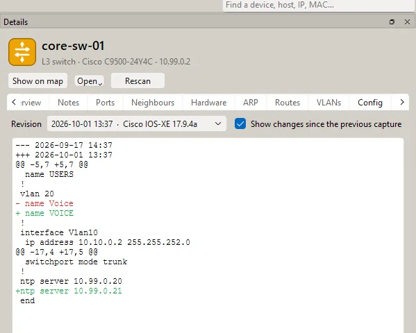Click the device subtitle with IP 10.99.0.2
The image size is (416, 333).
tap(116, 62)
